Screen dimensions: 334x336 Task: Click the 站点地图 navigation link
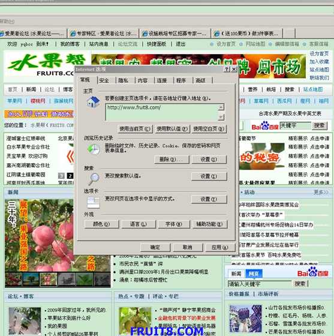(313, 89)
